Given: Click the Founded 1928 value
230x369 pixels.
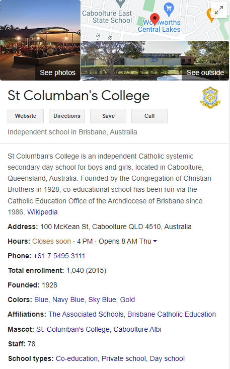Looking at the screenshot, I should point(49,285).
